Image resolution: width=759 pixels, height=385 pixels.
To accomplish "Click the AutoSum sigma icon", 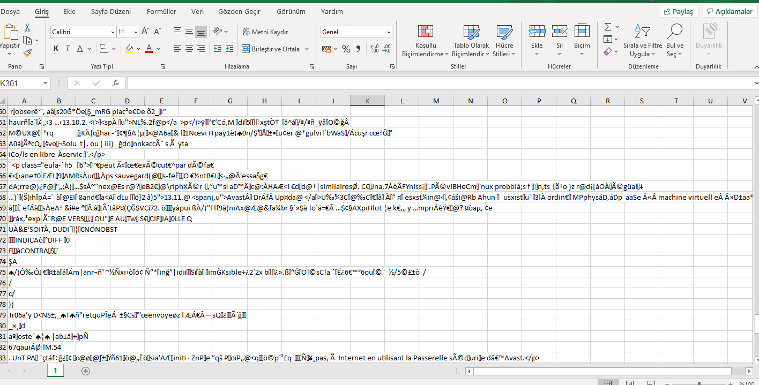I will (608, 27).
